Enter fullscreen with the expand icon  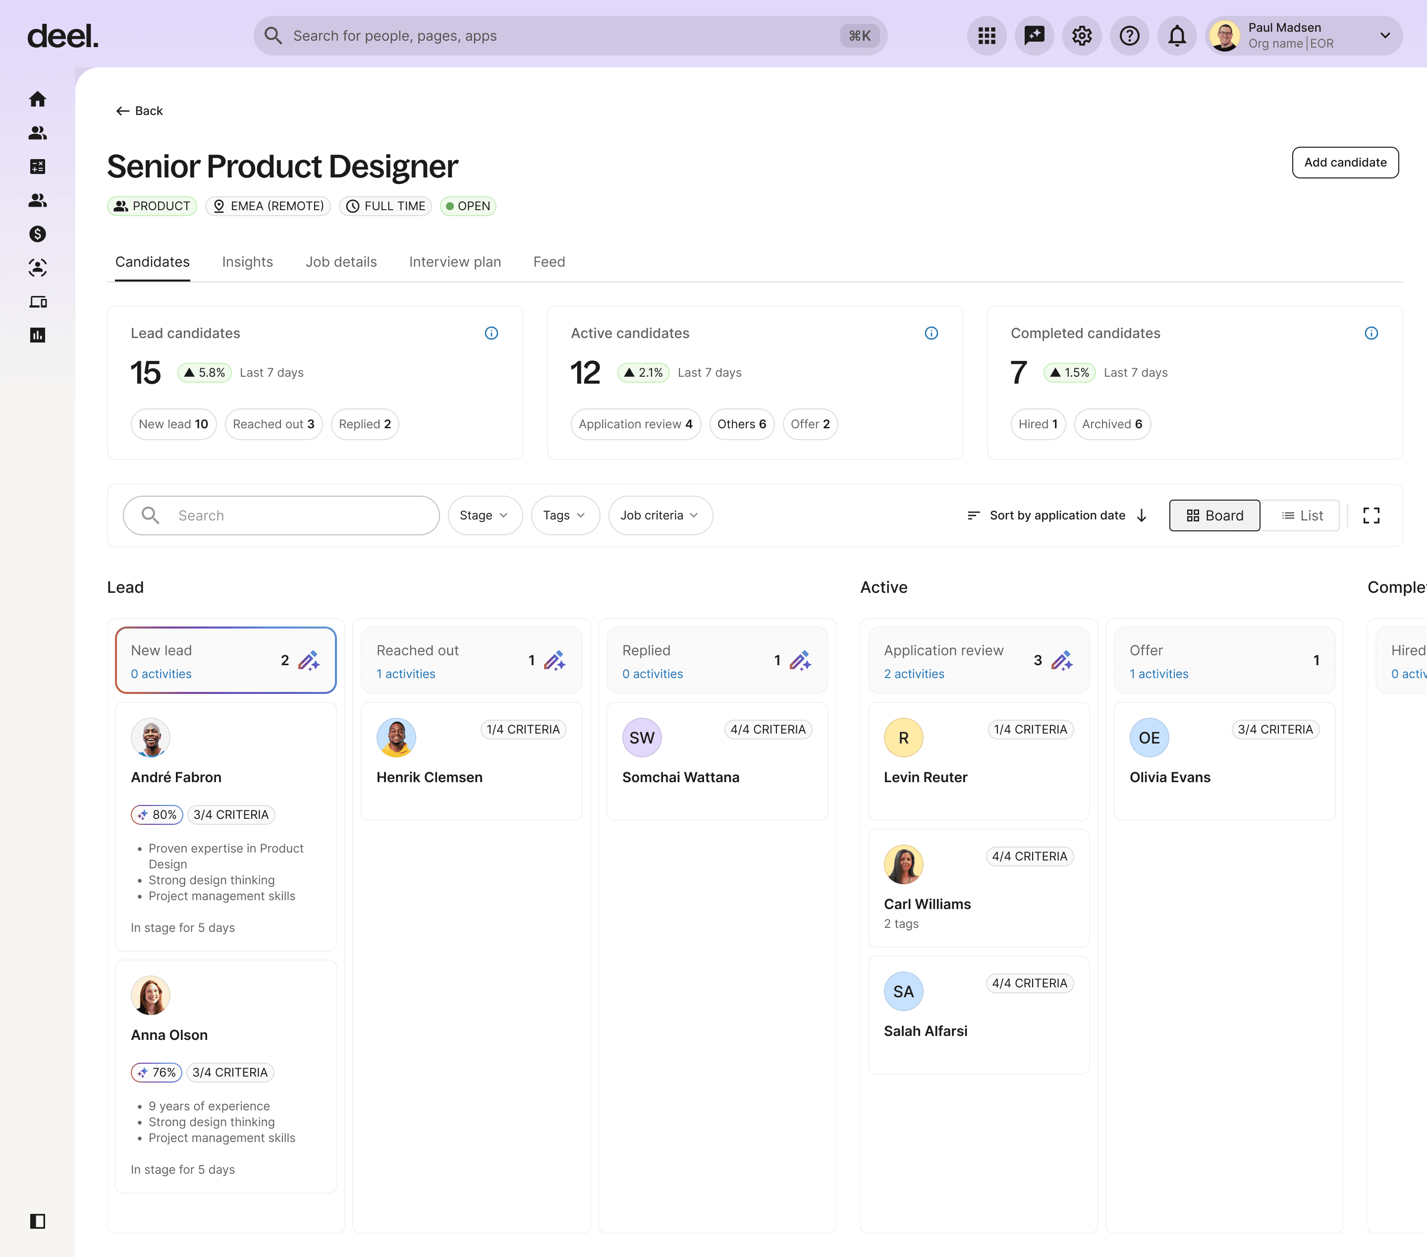(x=1371, y=515)
